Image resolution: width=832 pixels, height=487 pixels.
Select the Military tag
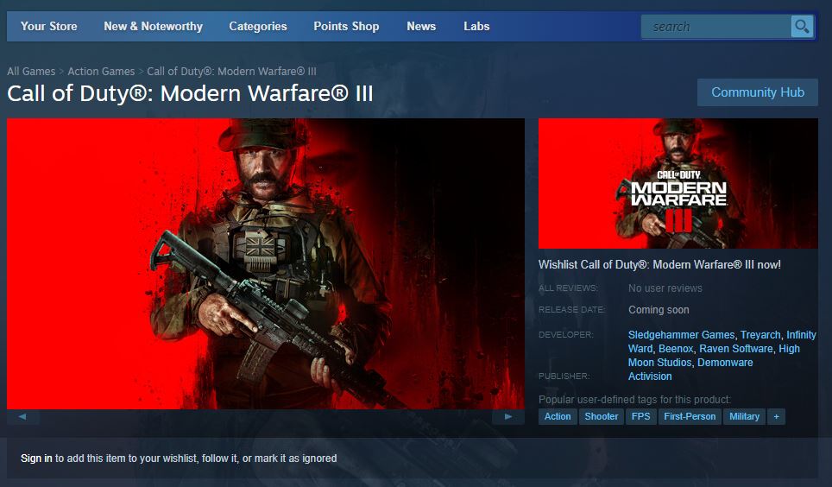point(745,417)
